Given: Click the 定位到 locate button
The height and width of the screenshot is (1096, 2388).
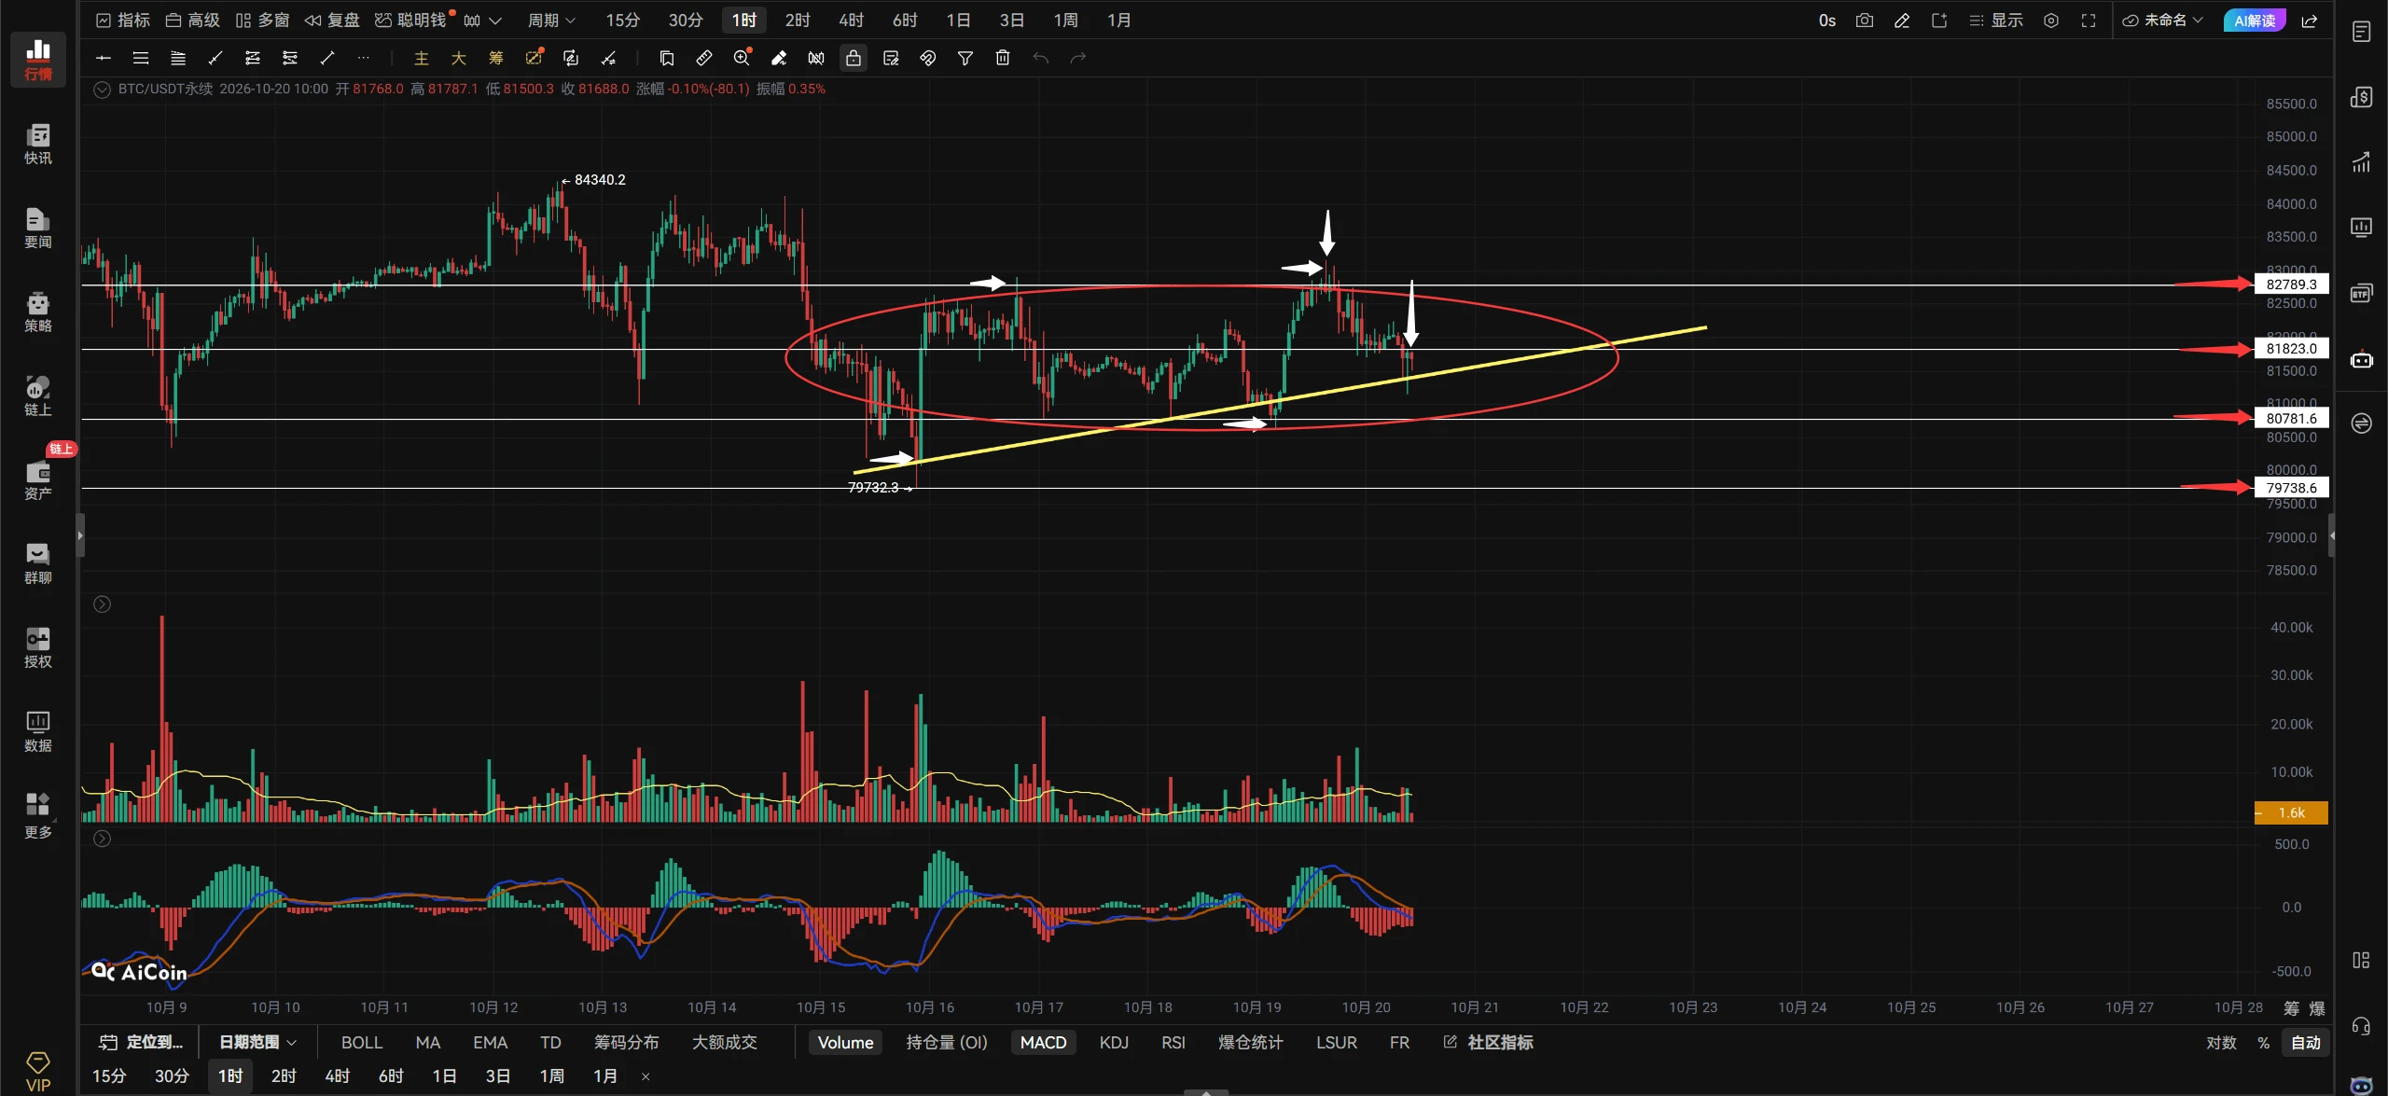Looking at the screenshot, I should click(142, 1042).
